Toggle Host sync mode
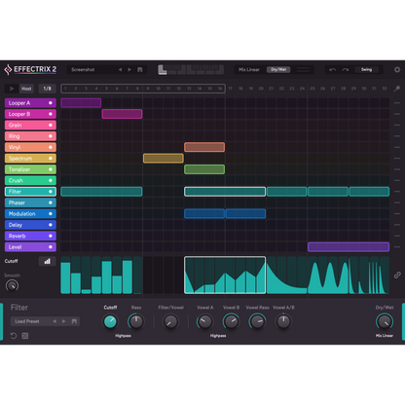 point(26,89)
